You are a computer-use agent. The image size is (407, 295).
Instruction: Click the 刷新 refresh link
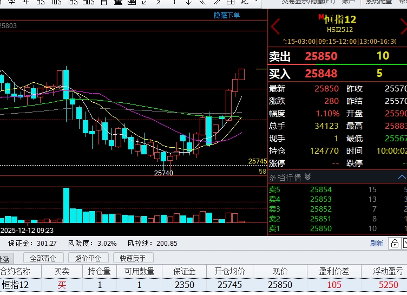tap(376, 244)
